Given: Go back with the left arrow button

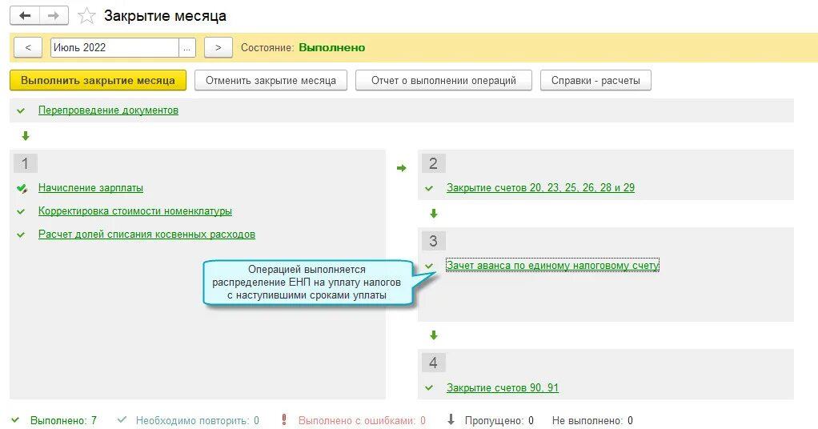Looking at the screenshot, I should (x=25, y=16).
